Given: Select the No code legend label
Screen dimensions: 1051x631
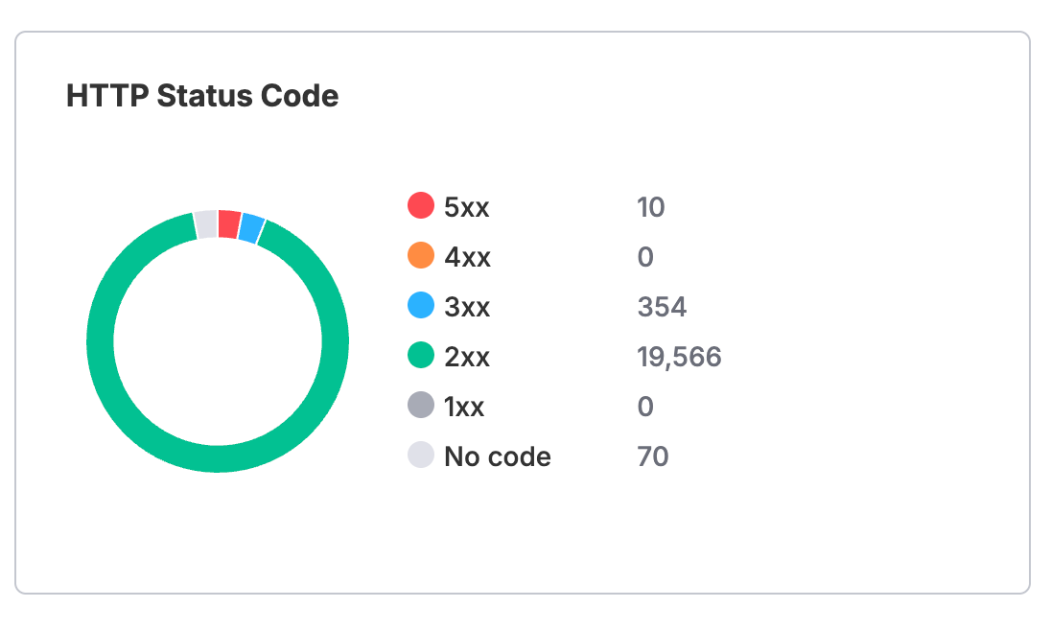Looking at the screenshot, I should coord(498,456).
